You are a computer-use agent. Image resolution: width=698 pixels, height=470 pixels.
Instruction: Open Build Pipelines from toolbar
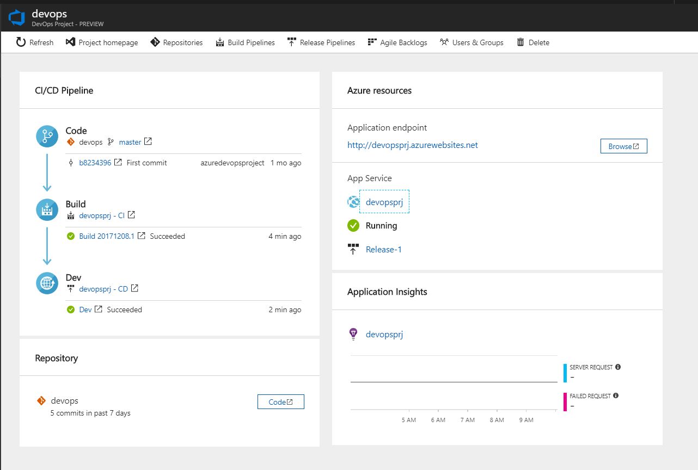(x=245, y=42)
